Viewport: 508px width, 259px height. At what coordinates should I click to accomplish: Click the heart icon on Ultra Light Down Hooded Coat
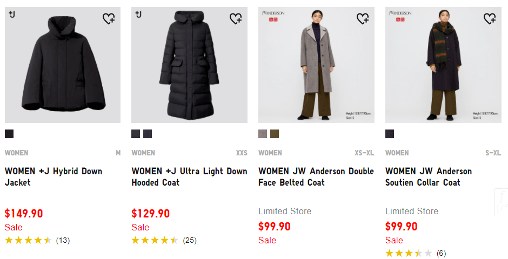[236, 19]
